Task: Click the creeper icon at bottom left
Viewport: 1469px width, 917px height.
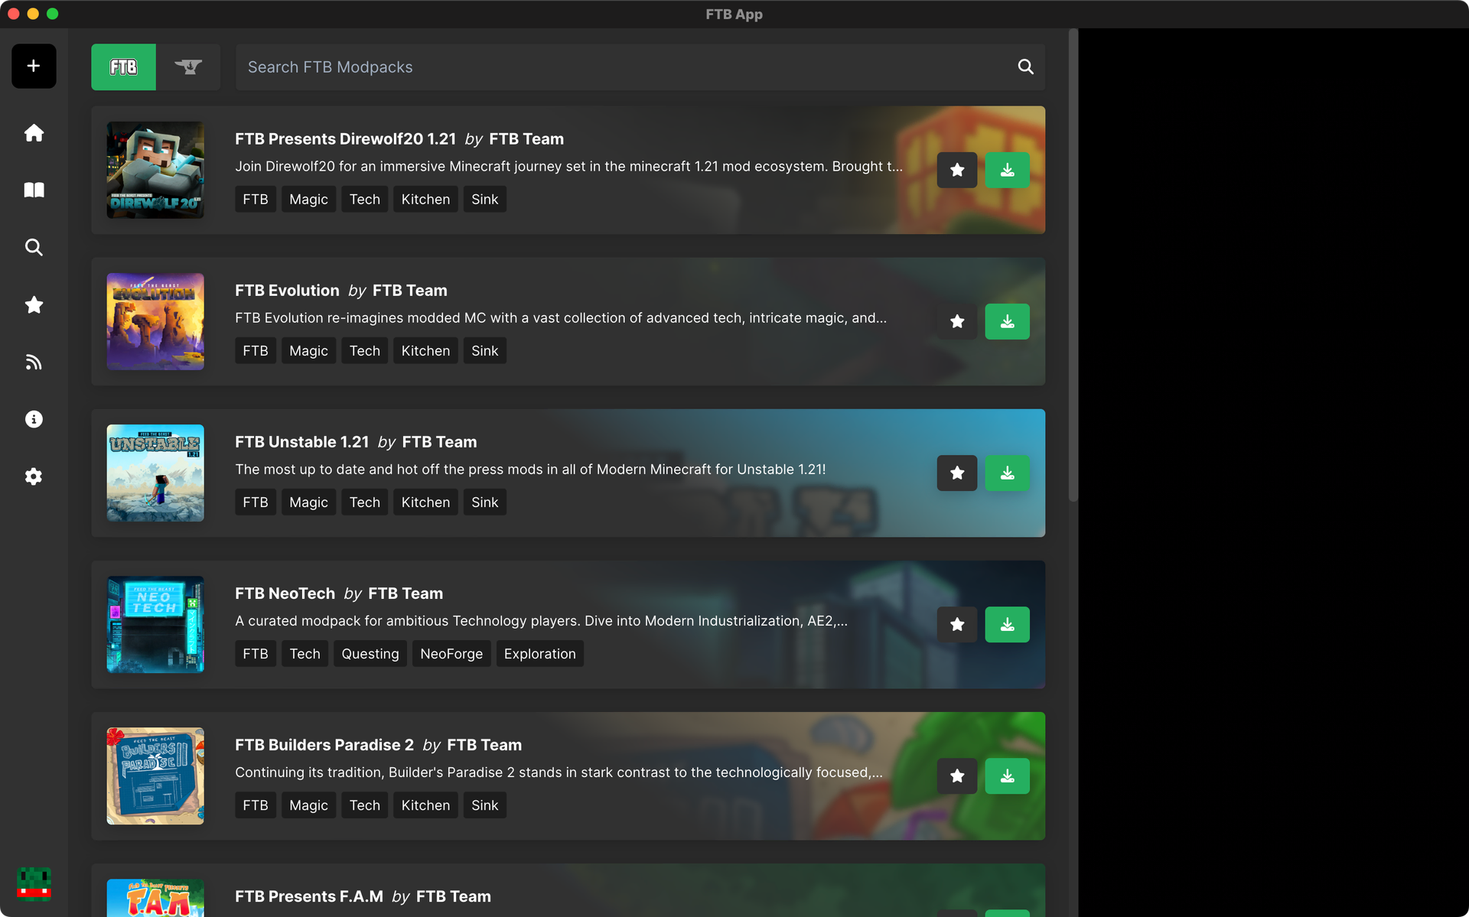Action: pos(33,884)
